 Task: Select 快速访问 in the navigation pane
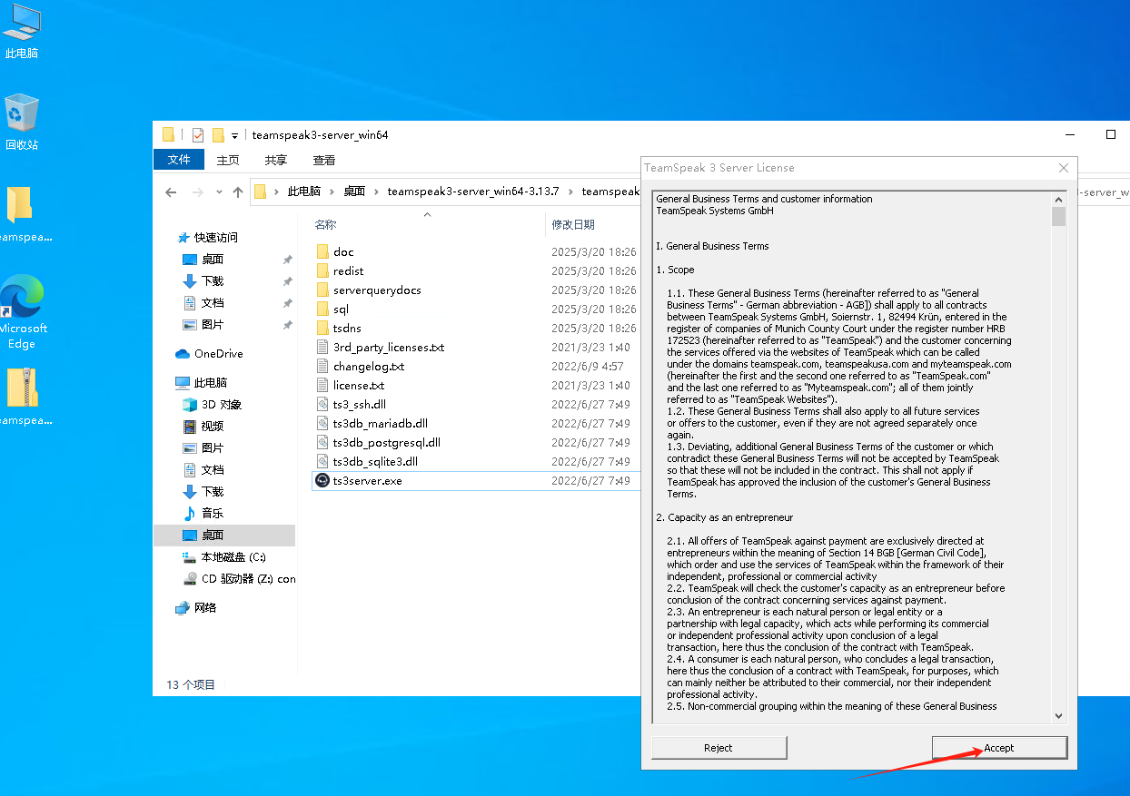pyautogui.click(x=216, y=238)
